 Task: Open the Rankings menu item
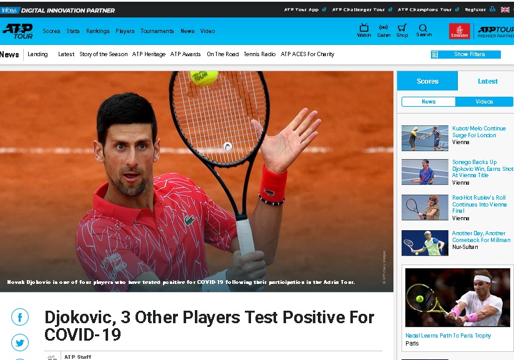97,31
